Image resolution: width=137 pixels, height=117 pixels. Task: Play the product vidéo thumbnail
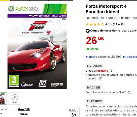15,98
